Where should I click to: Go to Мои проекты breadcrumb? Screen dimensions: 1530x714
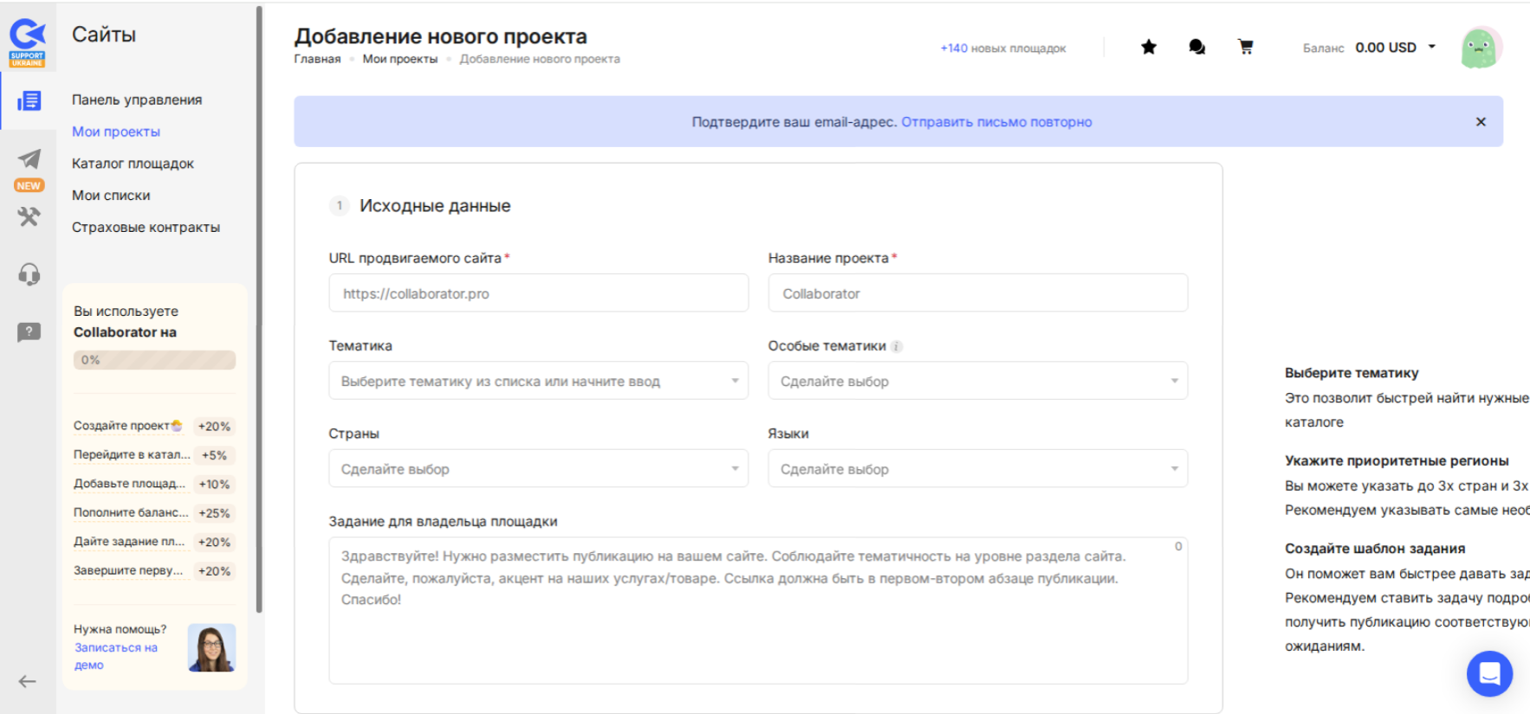[400, 59]
